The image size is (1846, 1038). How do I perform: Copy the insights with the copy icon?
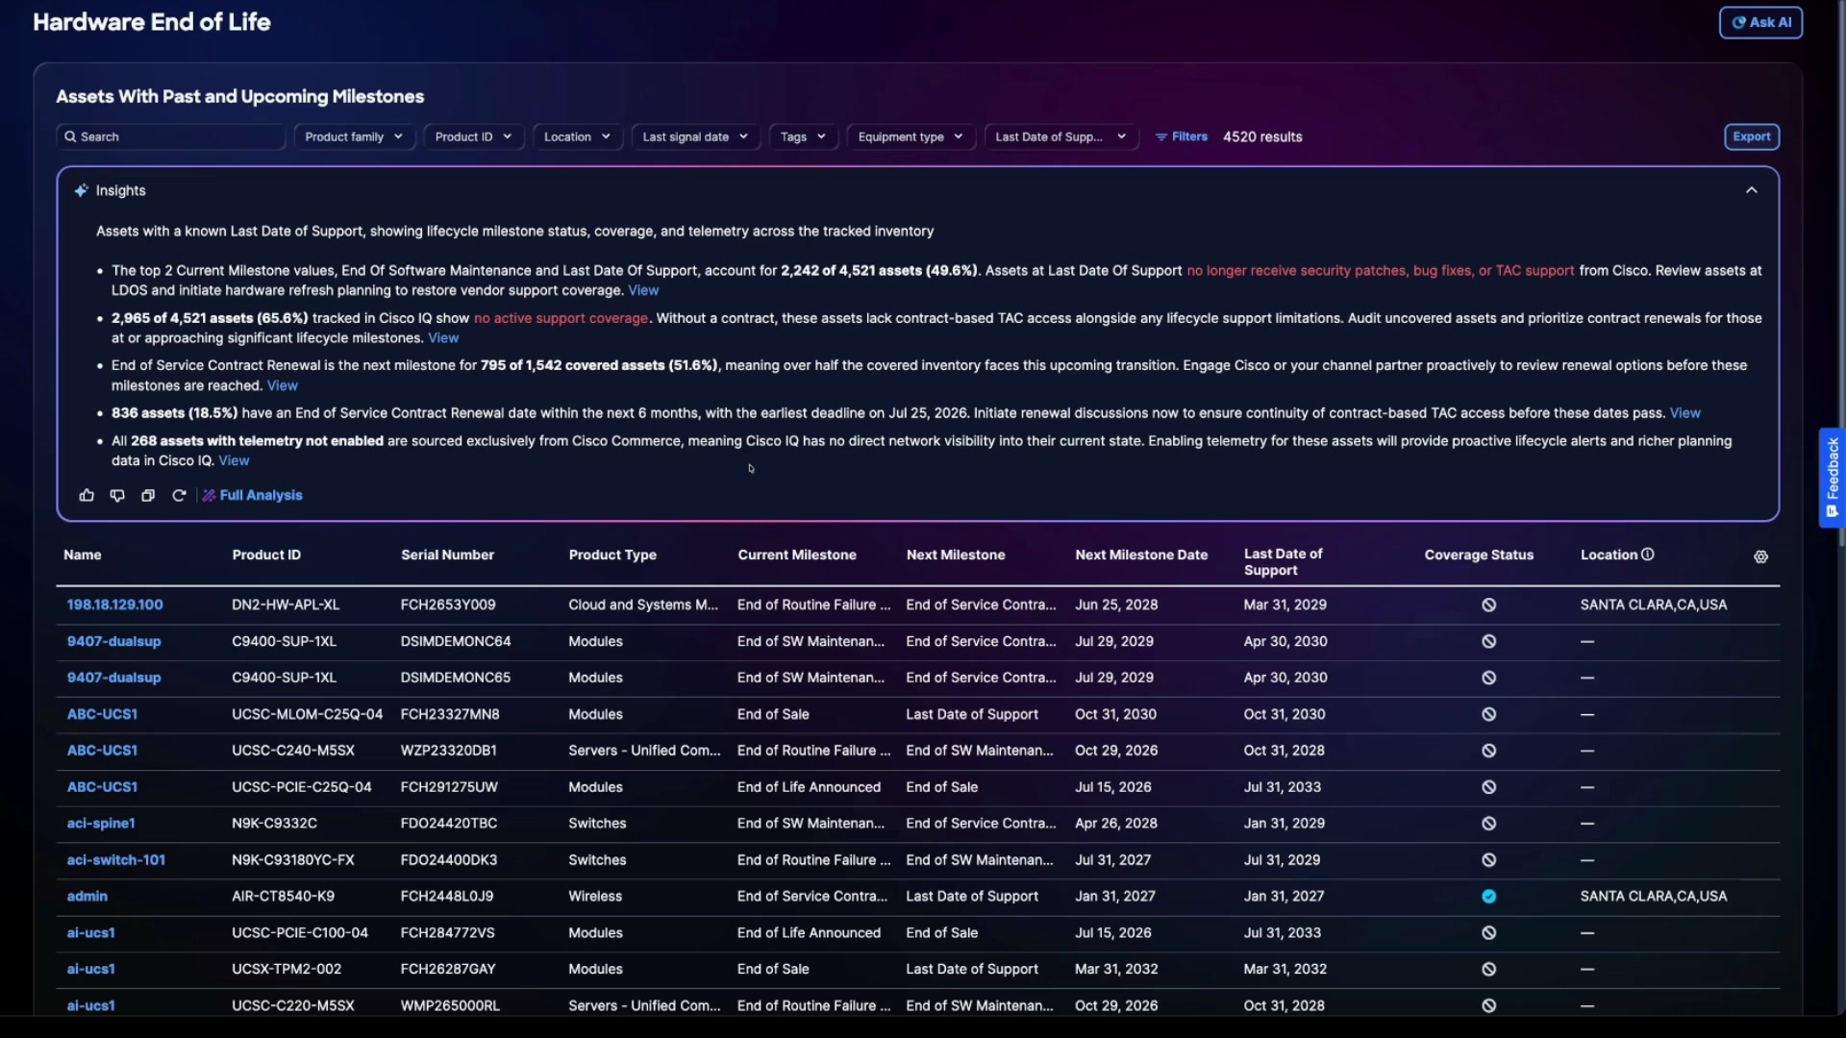[148, 495]
